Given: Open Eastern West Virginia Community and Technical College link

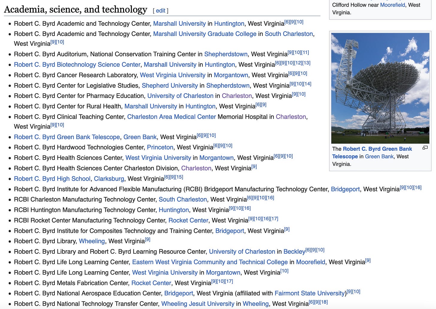Looking at the screenshot, I should click(210, 262).
